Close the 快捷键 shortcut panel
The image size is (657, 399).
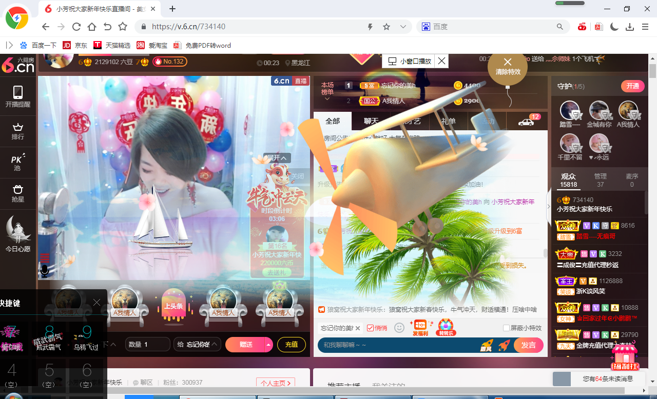tap(96, 303)
